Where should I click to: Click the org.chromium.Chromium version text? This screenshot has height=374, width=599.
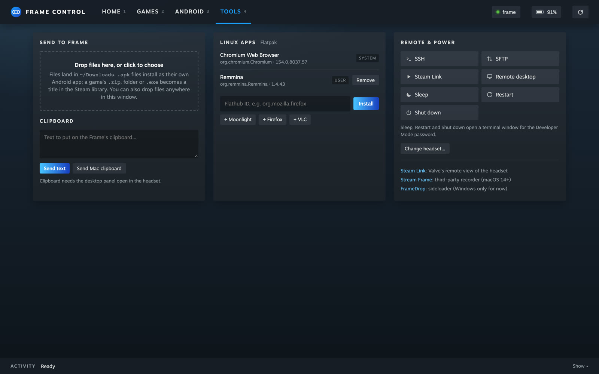(264, 62)
